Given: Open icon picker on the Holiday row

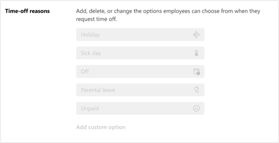Looking at the screenshot, I should (196, 35).
